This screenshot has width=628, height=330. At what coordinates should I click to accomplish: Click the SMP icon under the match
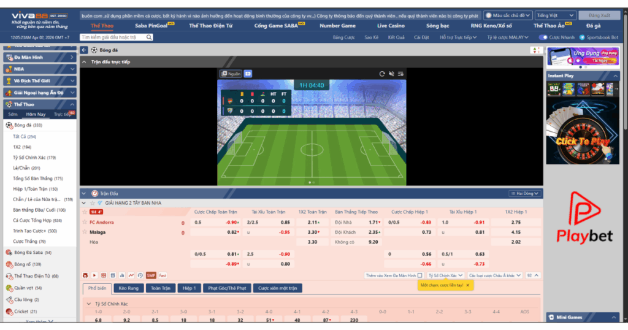point(151,275)
